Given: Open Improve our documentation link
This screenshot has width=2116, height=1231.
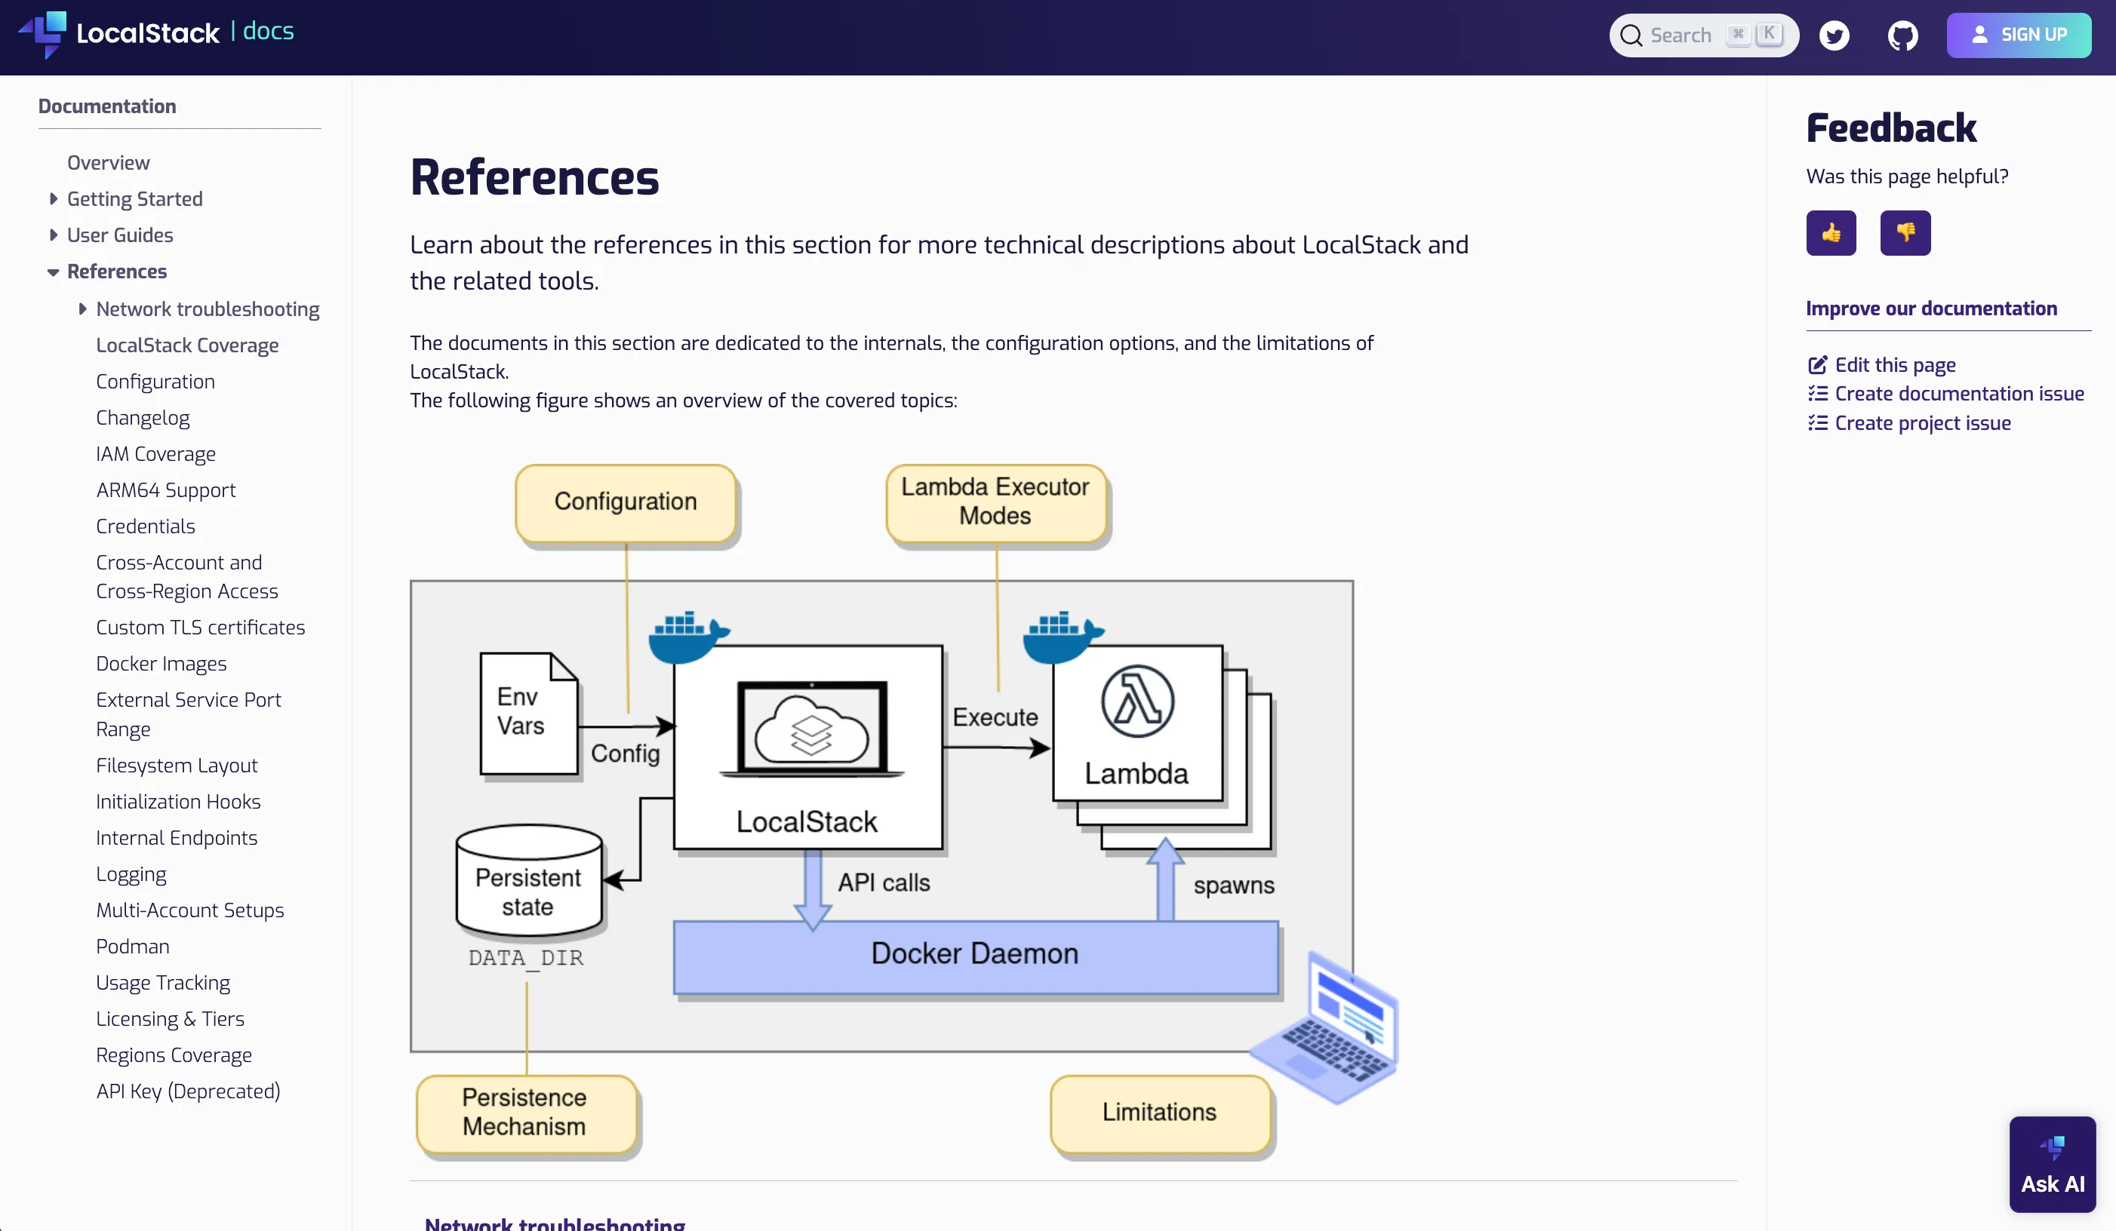Looking at the screenshot, I should coord(1931,309).
